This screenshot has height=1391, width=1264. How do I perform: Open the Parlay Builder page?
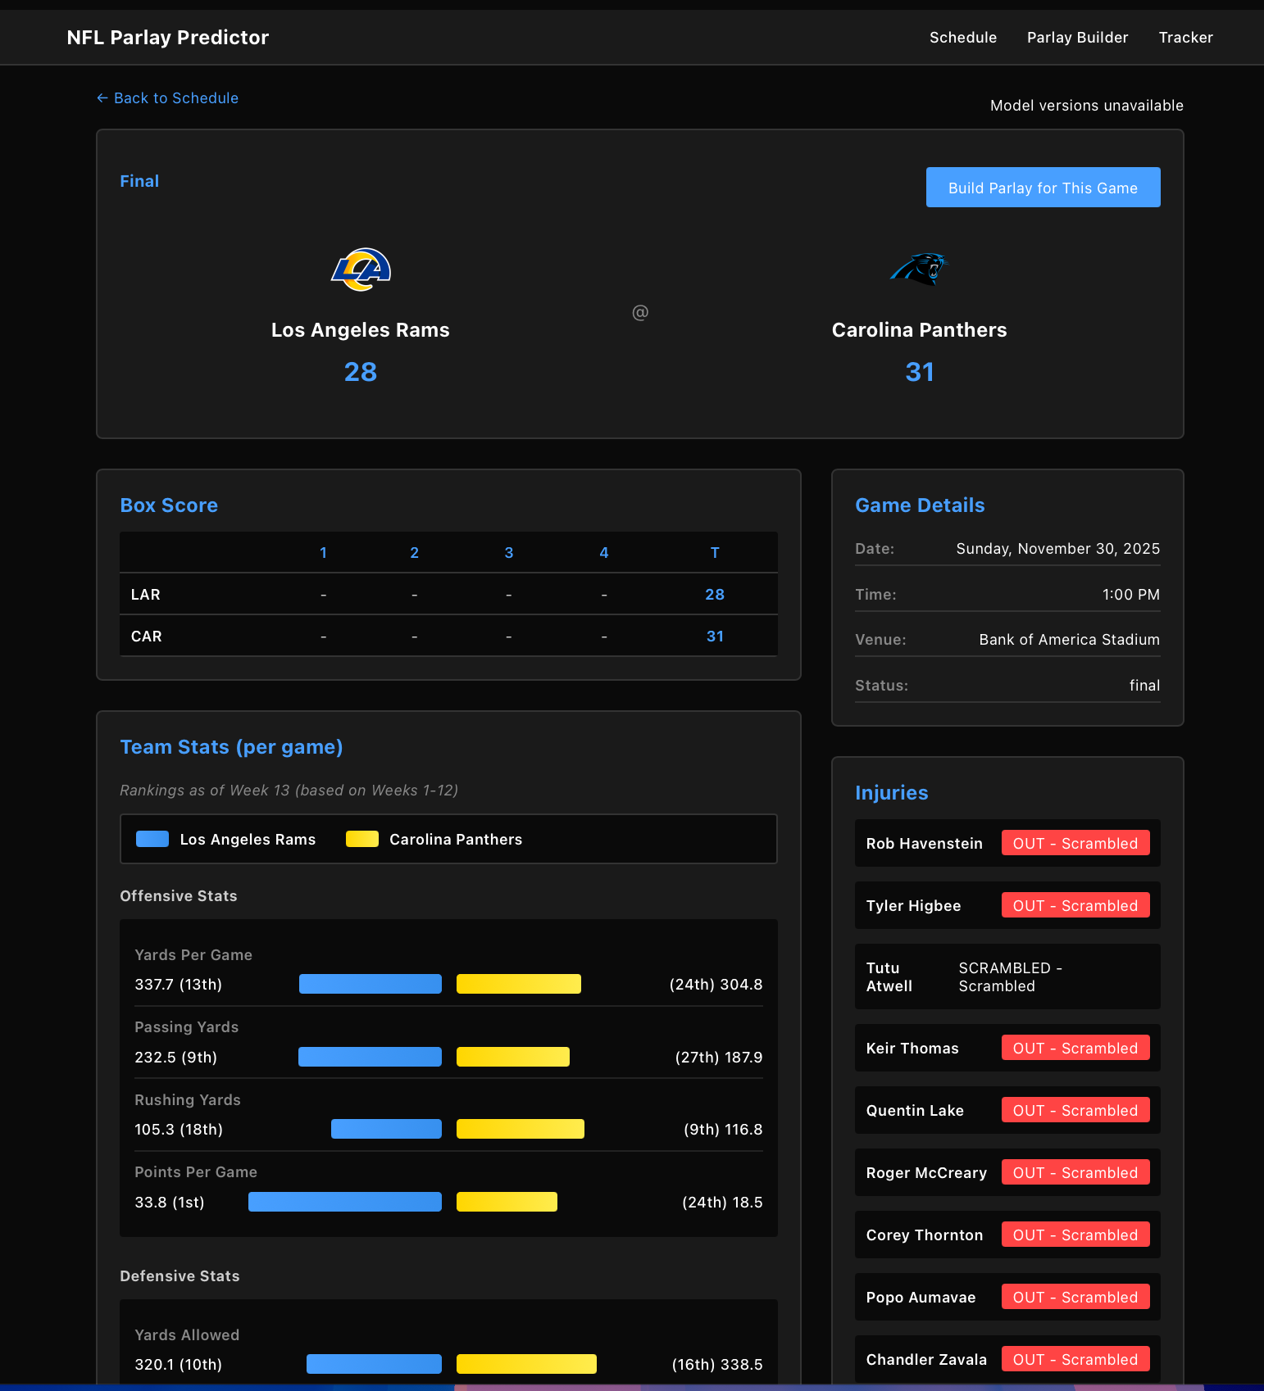[1077, 38]
